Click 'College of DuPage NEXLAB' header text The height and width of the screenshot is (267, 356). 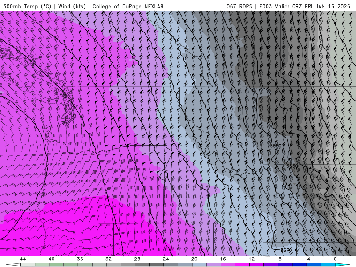[x=128, y=6]
